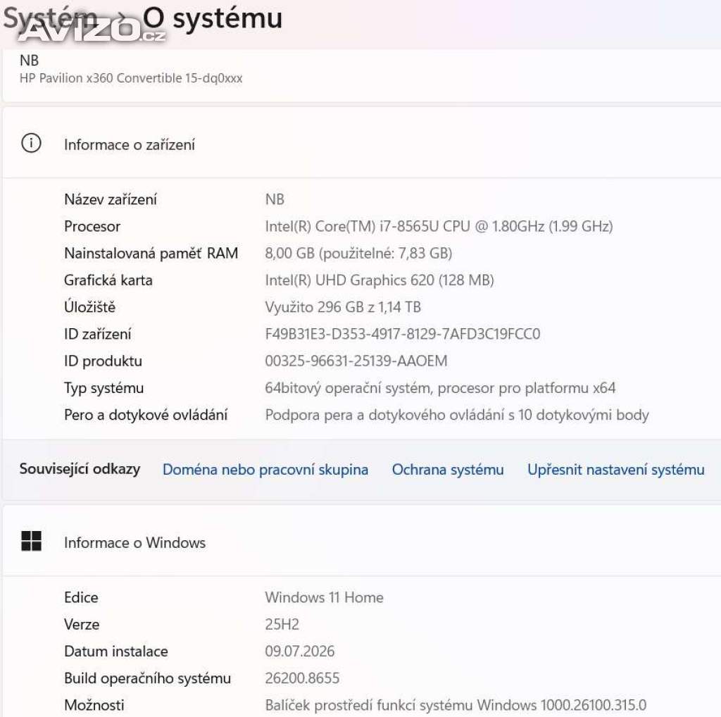721x717 pixels.
Task: Select version value 25H2
Action: click(282, 625)
